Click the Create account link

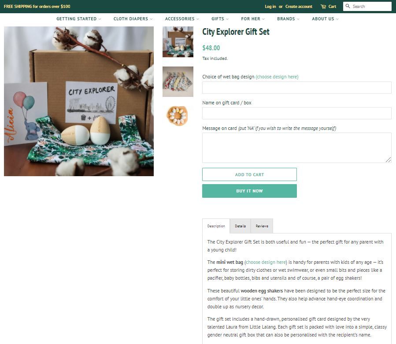299,7
